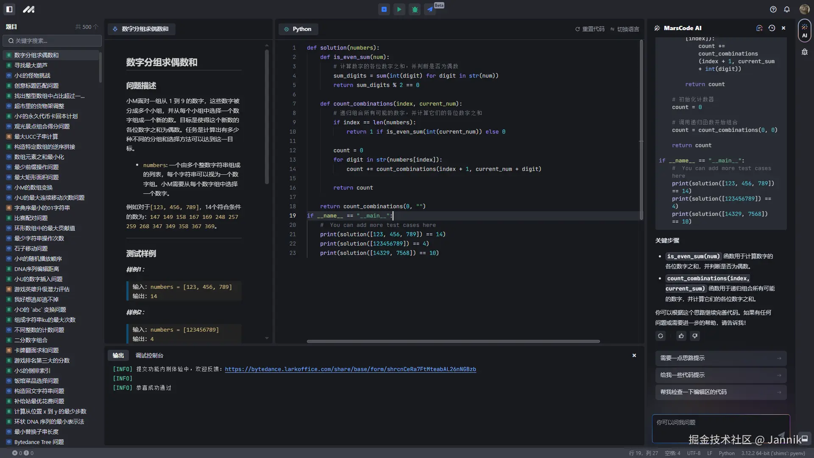Screen dimensions: 814x458
Task: Open the help question mark icon
Action: click(773, 9)
